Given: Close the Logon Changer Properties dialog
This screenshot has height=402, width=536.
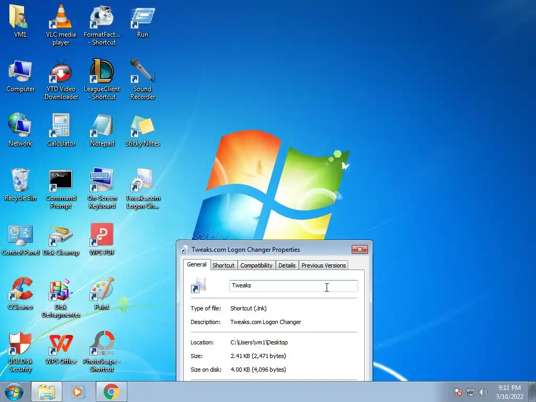Looking at the screenshot, I should (x=360, y=250).
